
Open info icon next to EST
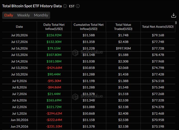coord(78,6)
